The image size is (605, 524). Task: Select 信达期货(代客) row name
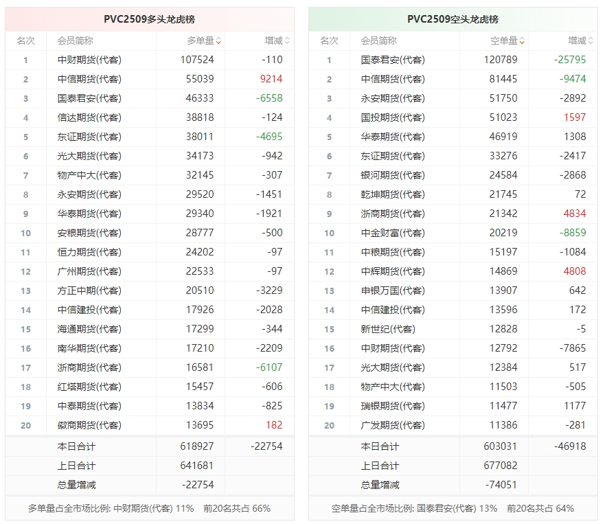[89, 117]
